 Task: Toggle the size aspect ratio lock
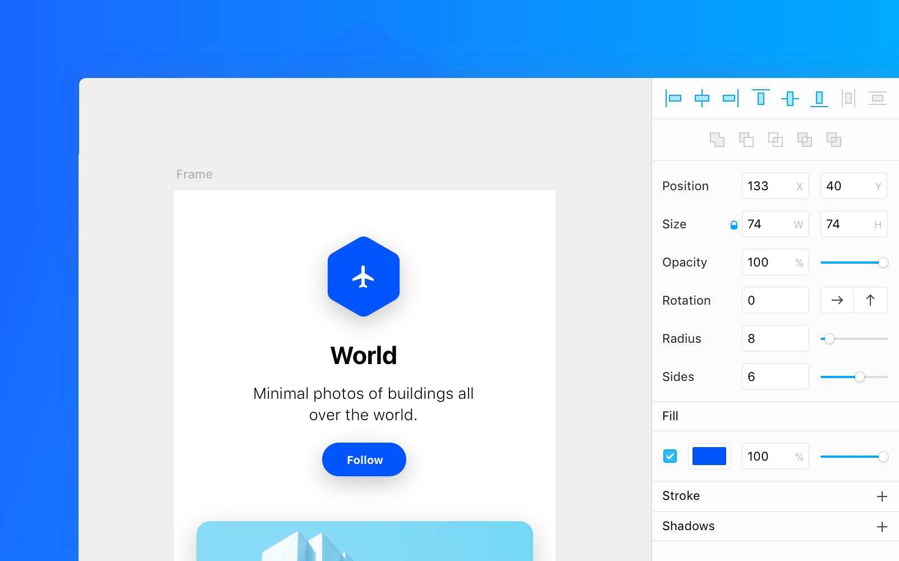[x=733, y=225]
